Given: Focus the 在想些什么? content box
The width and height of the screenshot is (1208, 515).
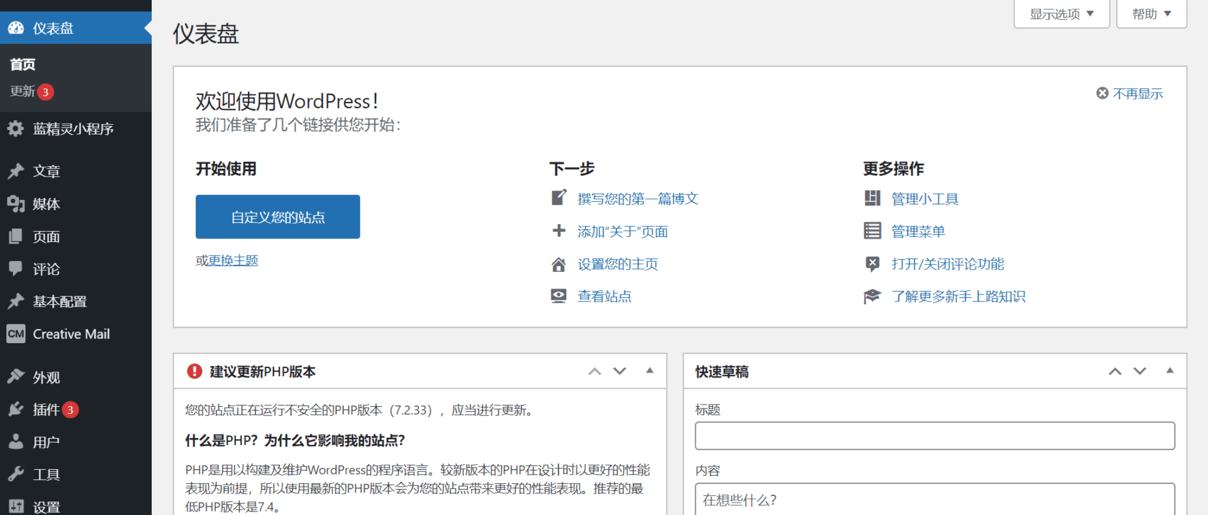Looking at the screenshot, I should pos(935,499).
